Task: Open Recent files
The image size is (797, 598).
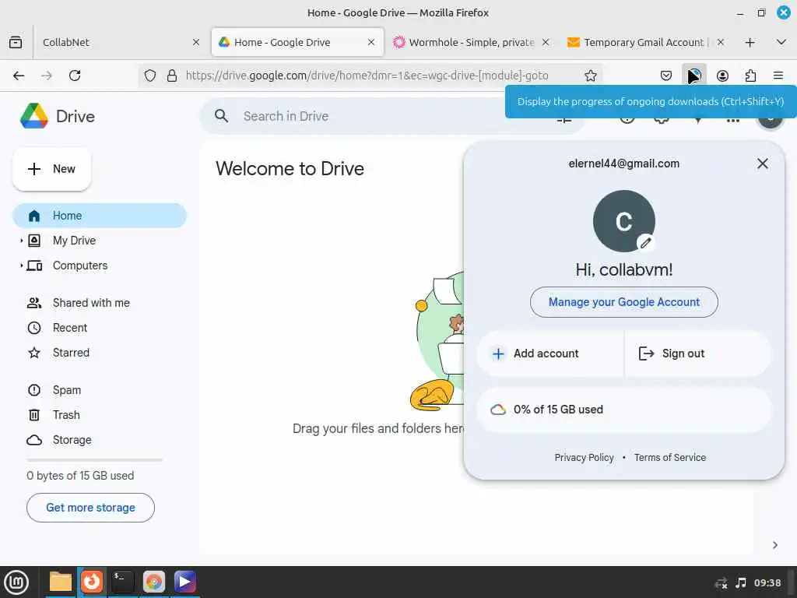Action: (x=69, y=328)
